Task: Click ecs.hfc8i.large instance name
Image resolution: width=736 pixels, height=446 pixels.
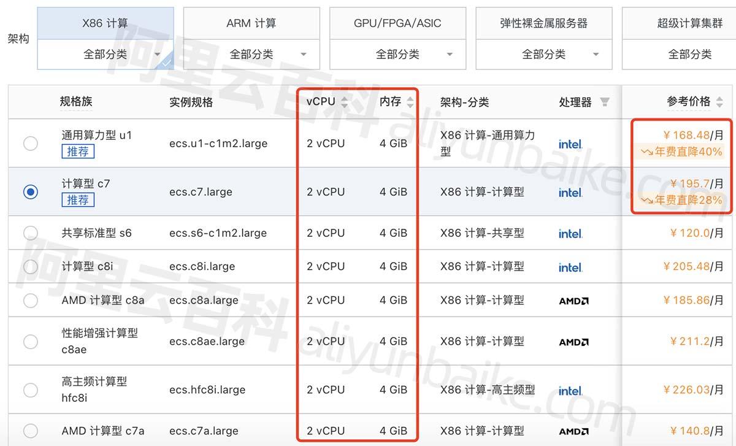Action: [207, 390]
